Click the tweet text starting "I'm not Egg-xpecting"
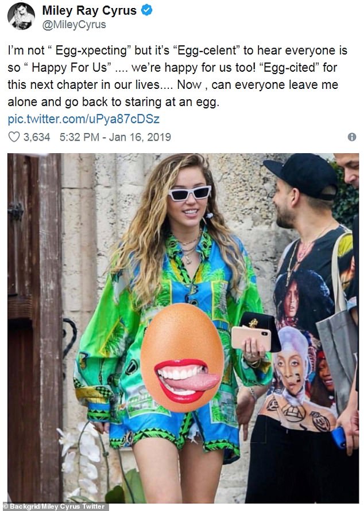 [x=177, y=76]
